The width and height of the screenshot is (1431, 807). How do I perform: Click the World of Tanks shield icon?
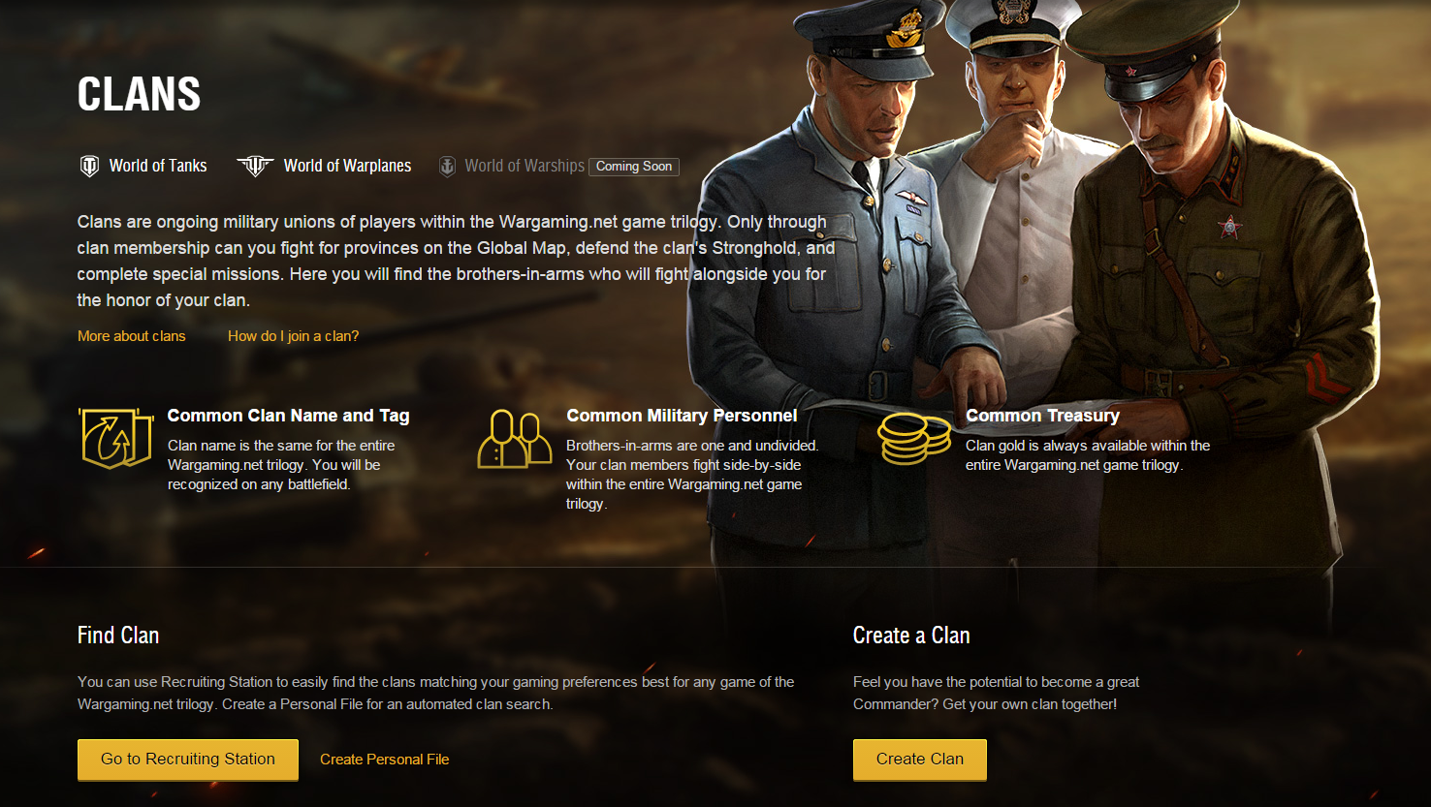click(89, 167)
